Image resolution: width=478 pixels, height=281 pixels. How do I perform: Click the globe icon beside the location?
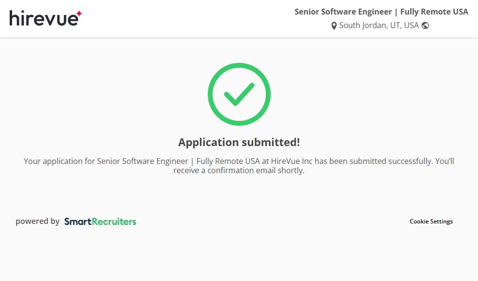tap(425, 26)
